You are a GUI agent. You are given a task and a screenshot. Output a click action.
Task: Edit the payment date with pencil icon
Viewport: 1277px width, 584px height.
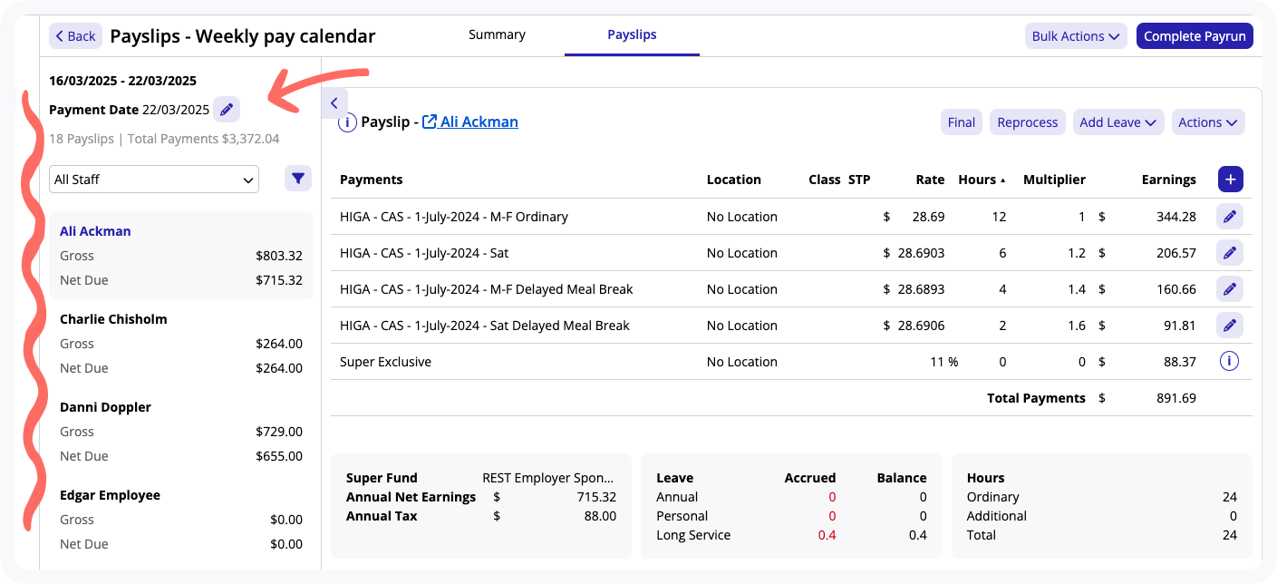(x=227, y=110)
